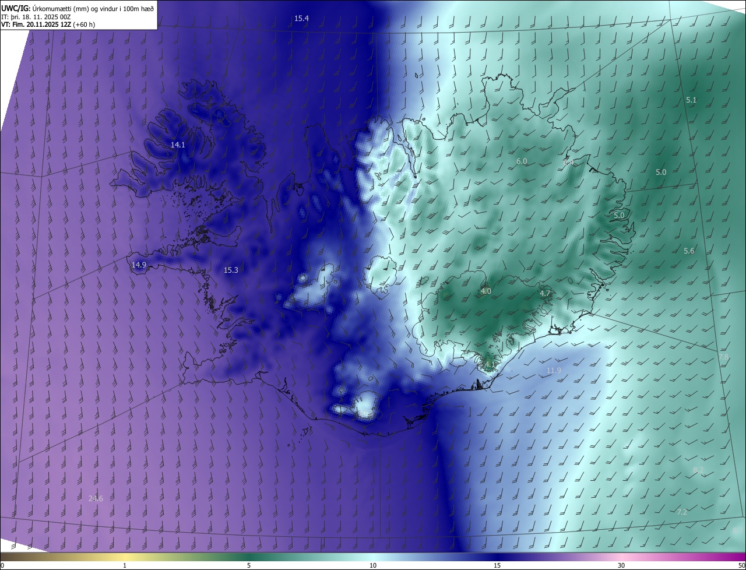Image resolution: width=746 pixels, height=570 pixels.
Task: Click the 14.9 value label
Action: pyautogui.click(x=139, y=265)
